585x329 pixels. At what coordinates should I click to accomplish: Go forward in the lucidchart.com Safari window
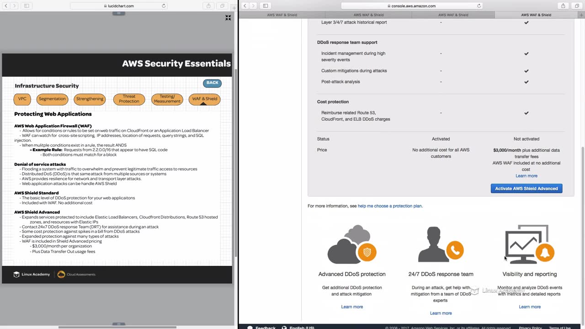14,6
